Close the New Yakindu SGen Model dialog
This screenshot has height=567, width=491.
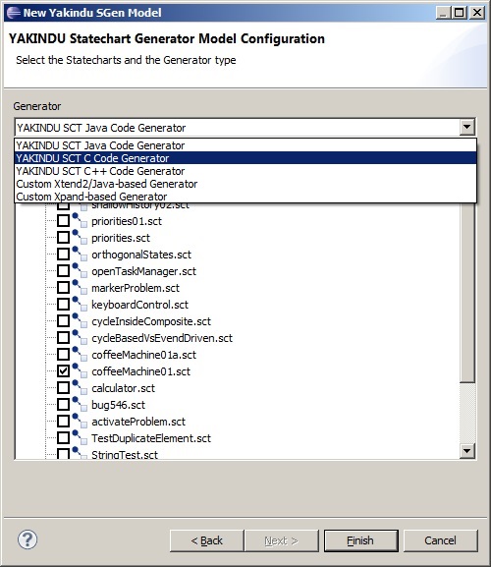pos(477,13)
